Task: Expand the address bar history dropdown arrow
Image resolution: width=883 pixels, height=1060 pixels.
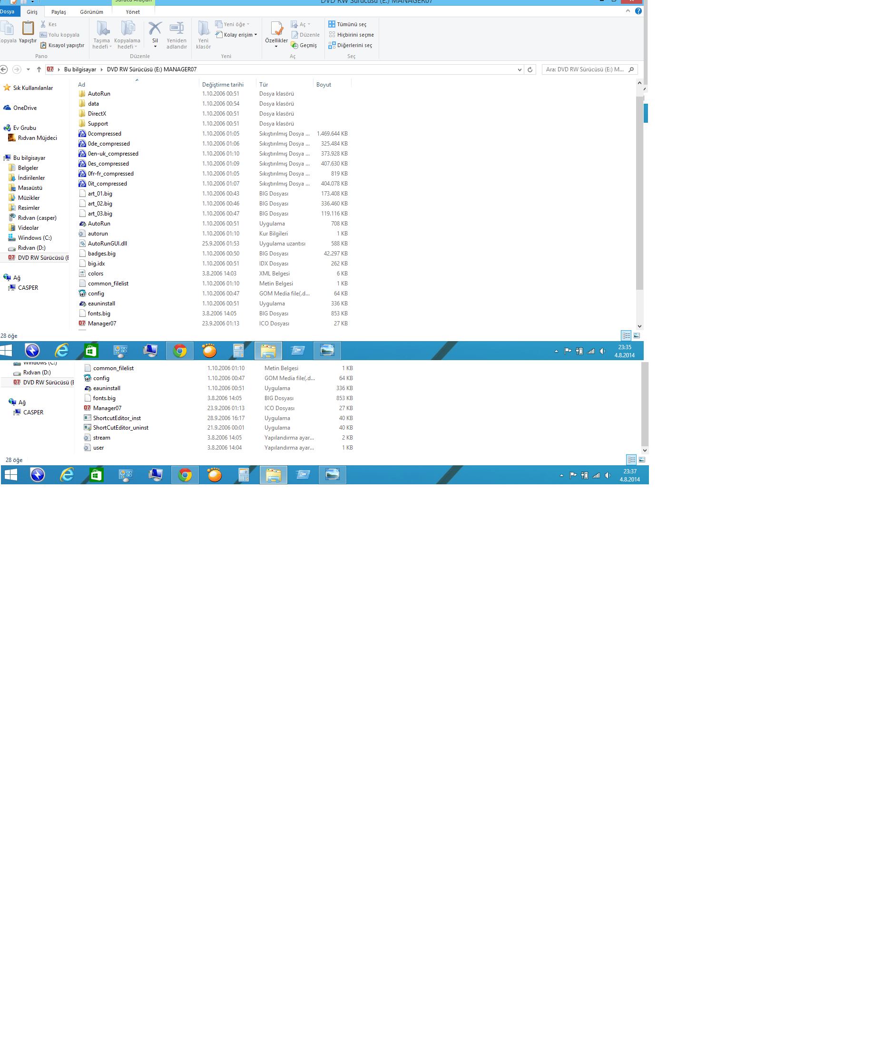Action: [520, 69]
